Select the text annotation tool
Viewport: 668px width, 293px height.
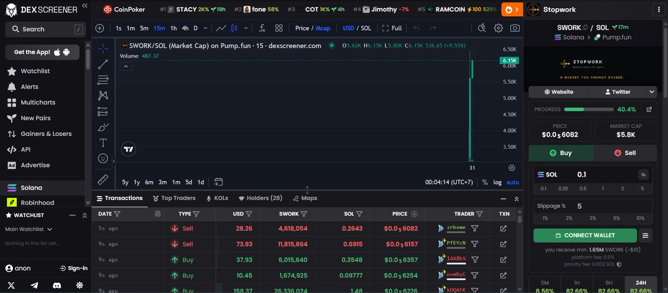103,143
